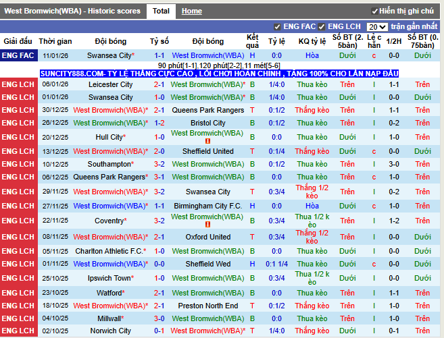The height and width of the screenshot is (338, 444).
Task: Click Oxford United team name
Action: click(208, 237)
